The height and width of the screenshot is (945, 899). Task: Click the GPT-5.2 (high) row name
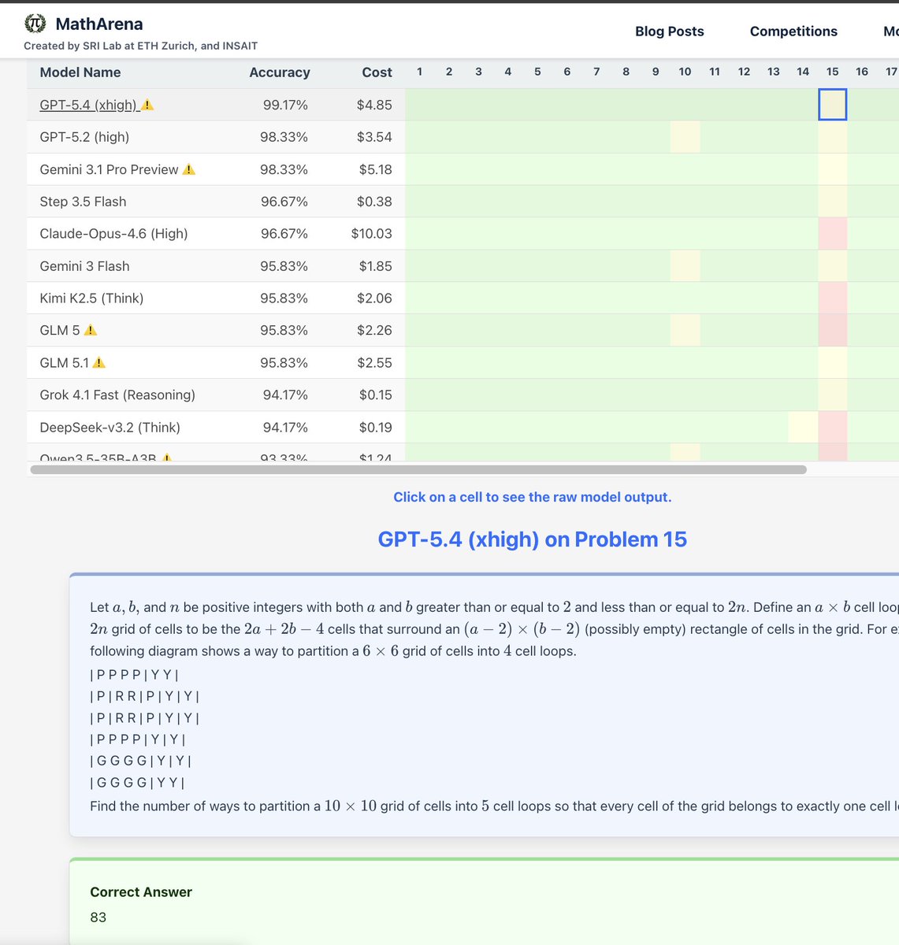(84, 137)
